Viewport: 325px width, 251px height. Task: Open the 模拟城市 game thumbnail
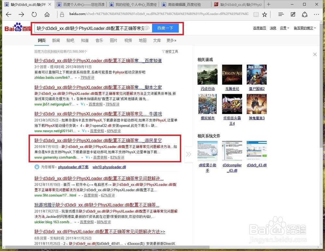pos(207,104)
